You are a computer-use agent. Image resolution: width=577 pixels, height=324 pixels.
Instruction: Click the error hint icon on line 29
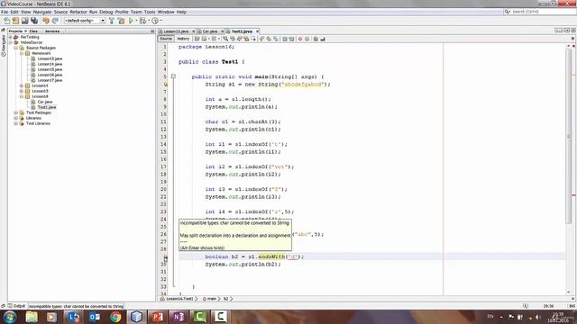coord(166,257)
